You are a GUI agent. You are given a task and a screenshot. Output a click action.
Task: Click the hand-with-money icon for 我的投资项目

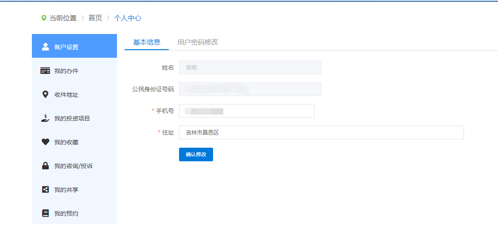tap(45, 118)
